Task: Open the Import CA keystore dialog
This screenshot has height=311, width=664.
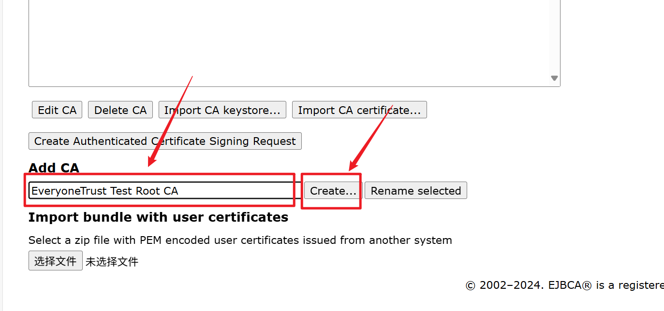Action: tap(222, 110)
